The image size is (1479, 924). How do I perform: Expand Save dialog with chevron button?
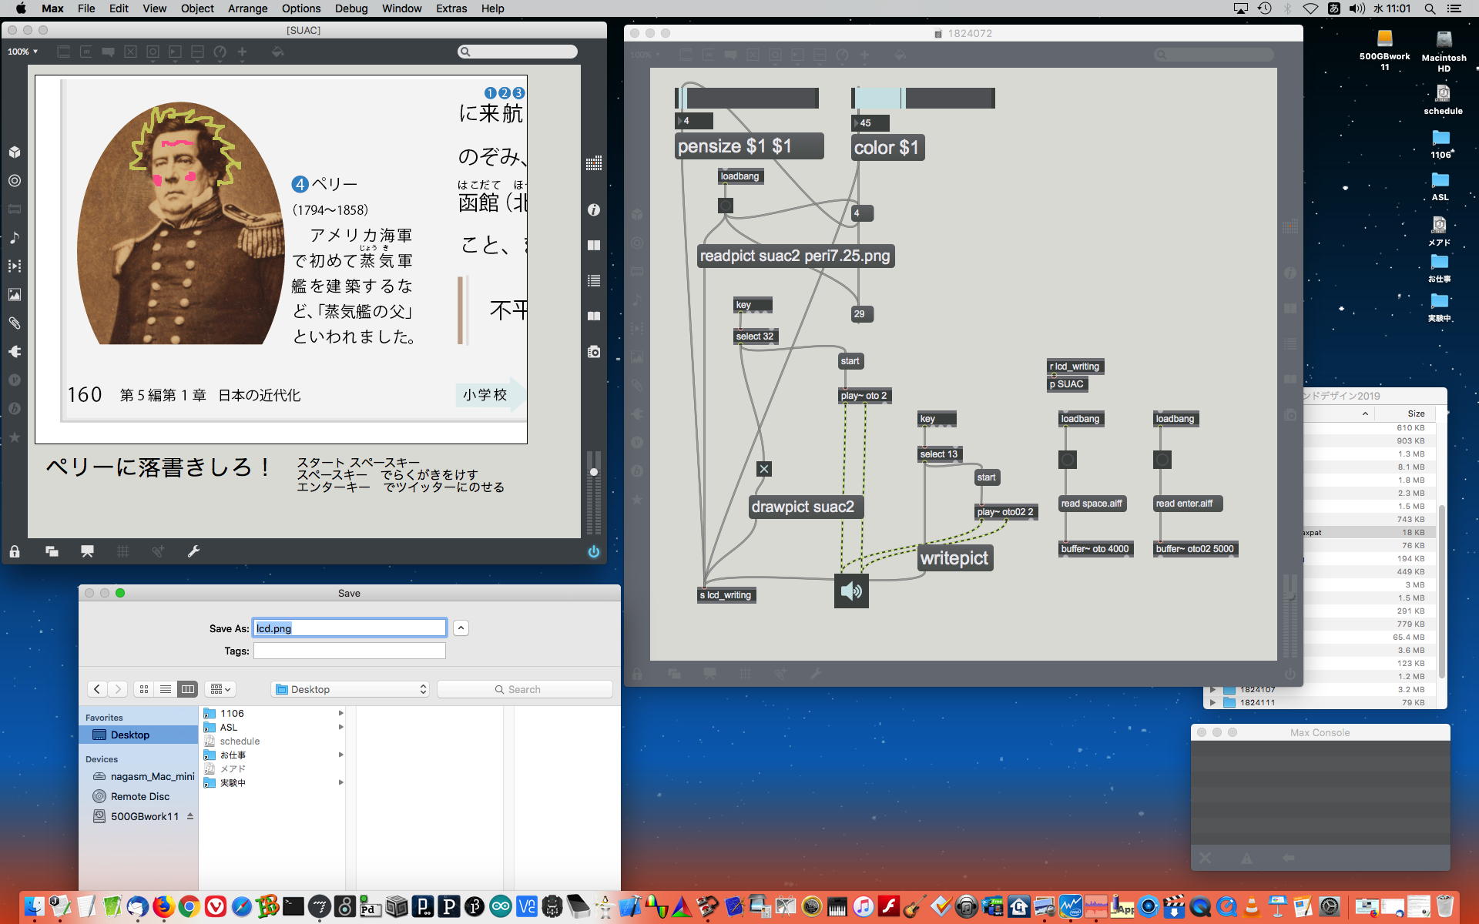click(x=461, y=628)
